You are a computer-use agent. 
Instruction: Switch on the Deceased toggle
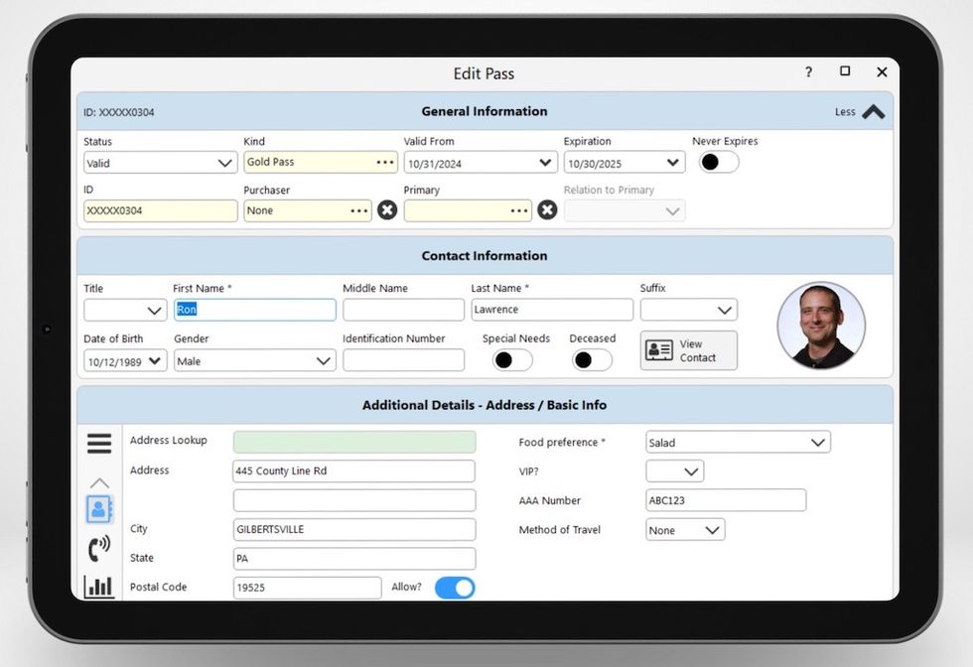pos(592,360)
